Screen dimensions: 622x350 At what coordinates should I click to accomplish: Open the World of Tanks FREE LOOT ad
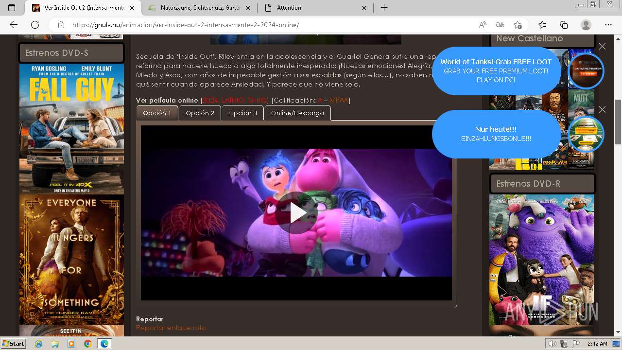coord(496,70)
